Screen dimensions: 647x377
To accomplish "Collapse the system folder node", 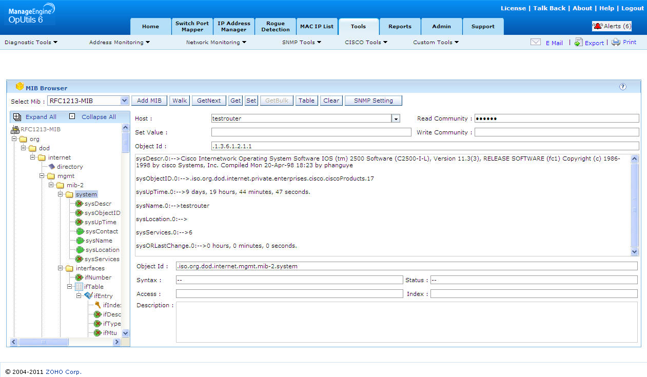I will 61,194.
